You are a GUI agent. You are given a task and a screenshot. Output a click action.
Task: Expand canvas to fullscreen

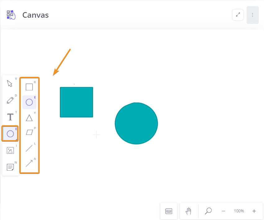[x=238, y=15]
